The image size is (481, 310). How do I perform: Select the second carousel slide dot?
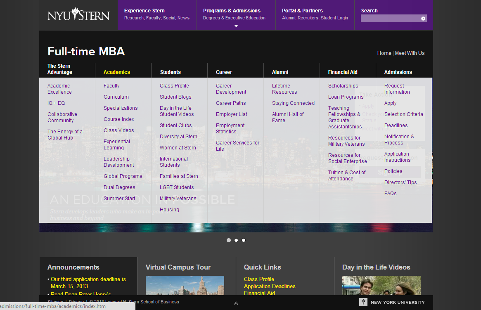(236, 240)
